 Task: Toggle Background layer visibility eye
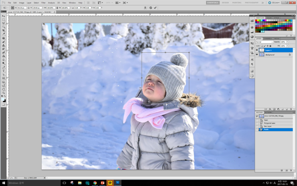click(x=257, y=55)
